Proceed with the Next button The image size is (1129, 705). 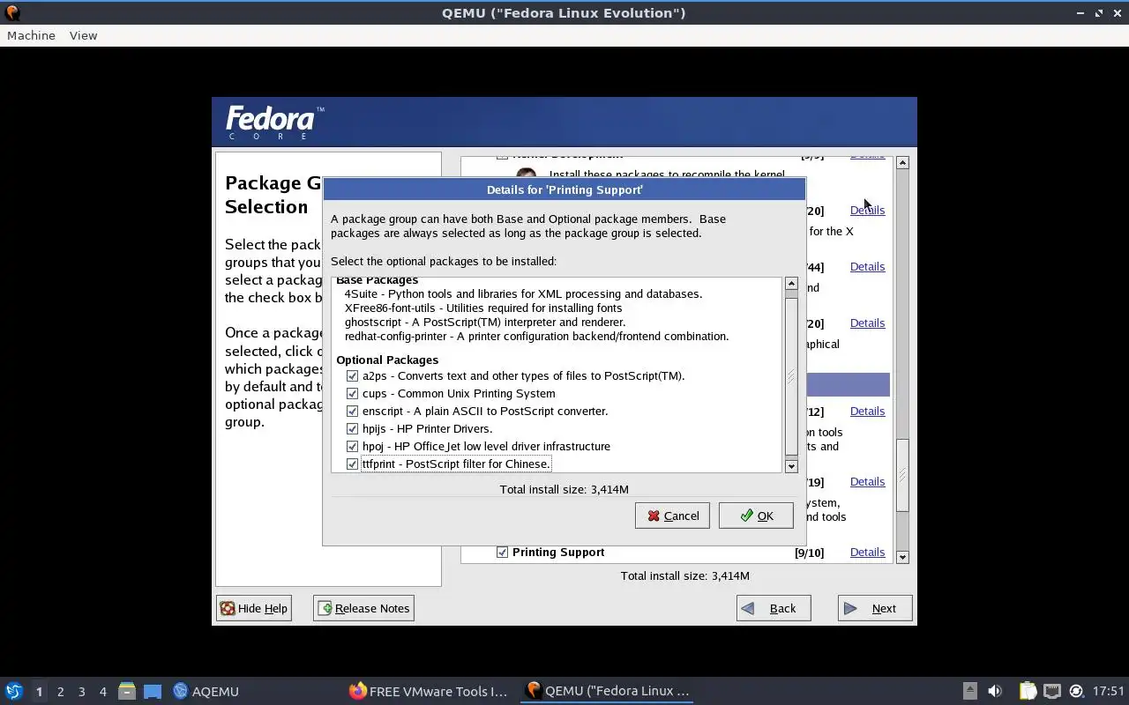point(875,608)
